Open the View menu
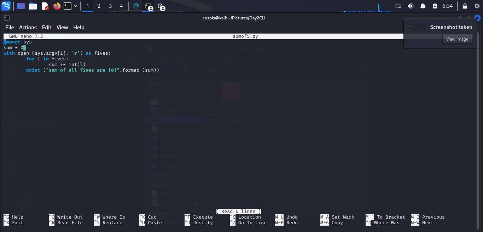This screenshot has width=483, height=232. click(62, 27)
